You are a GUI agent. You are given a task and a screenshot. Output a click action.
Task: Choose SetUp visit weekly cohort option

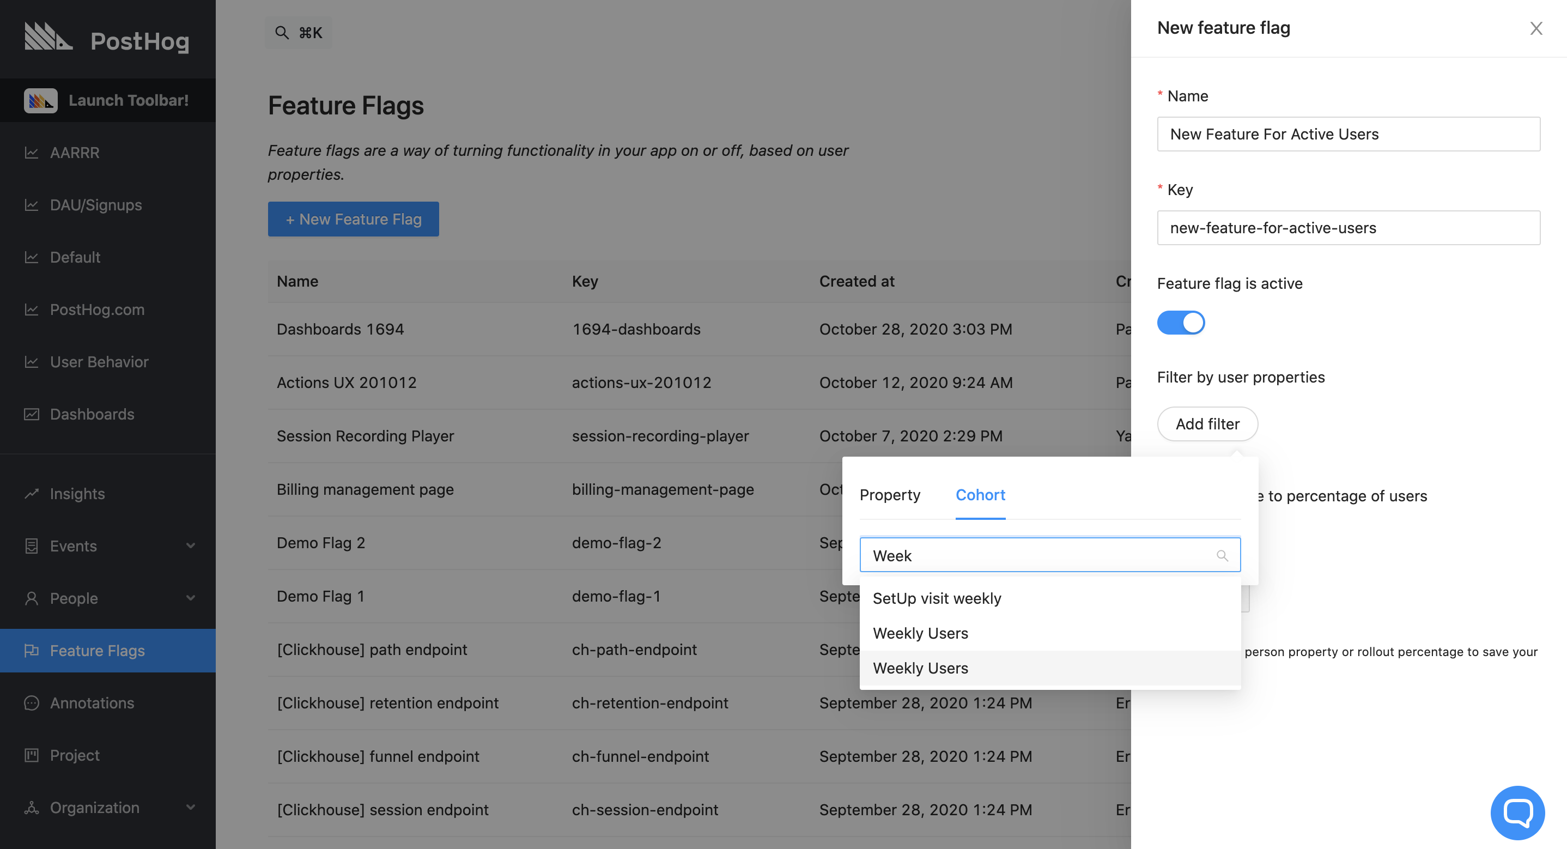coord(937,598)
